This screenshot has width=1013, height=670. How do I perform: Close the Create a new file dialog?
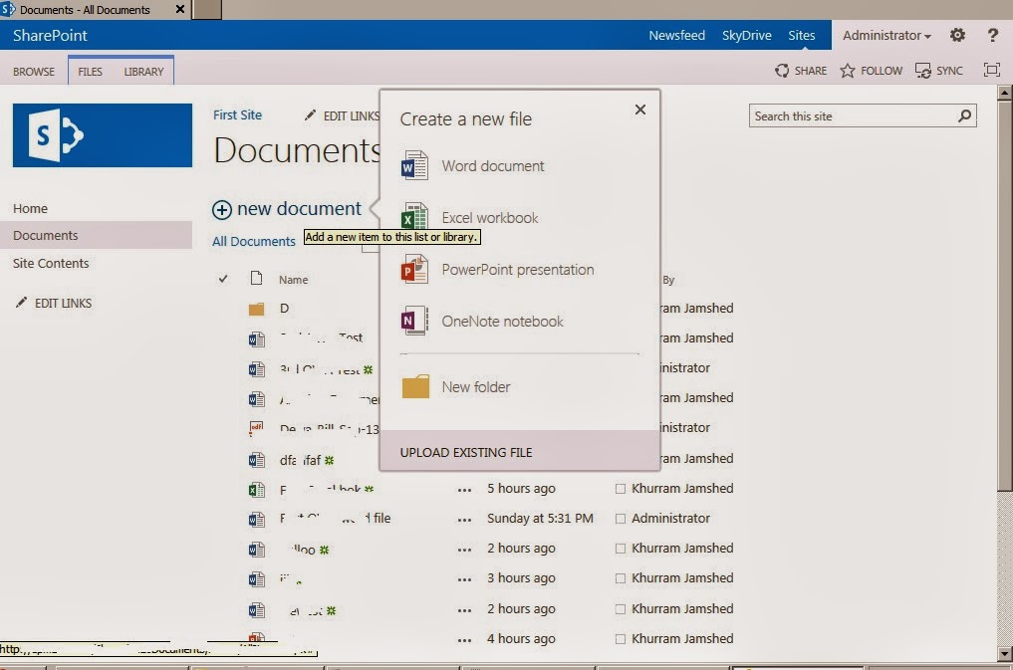coord(640,110)
